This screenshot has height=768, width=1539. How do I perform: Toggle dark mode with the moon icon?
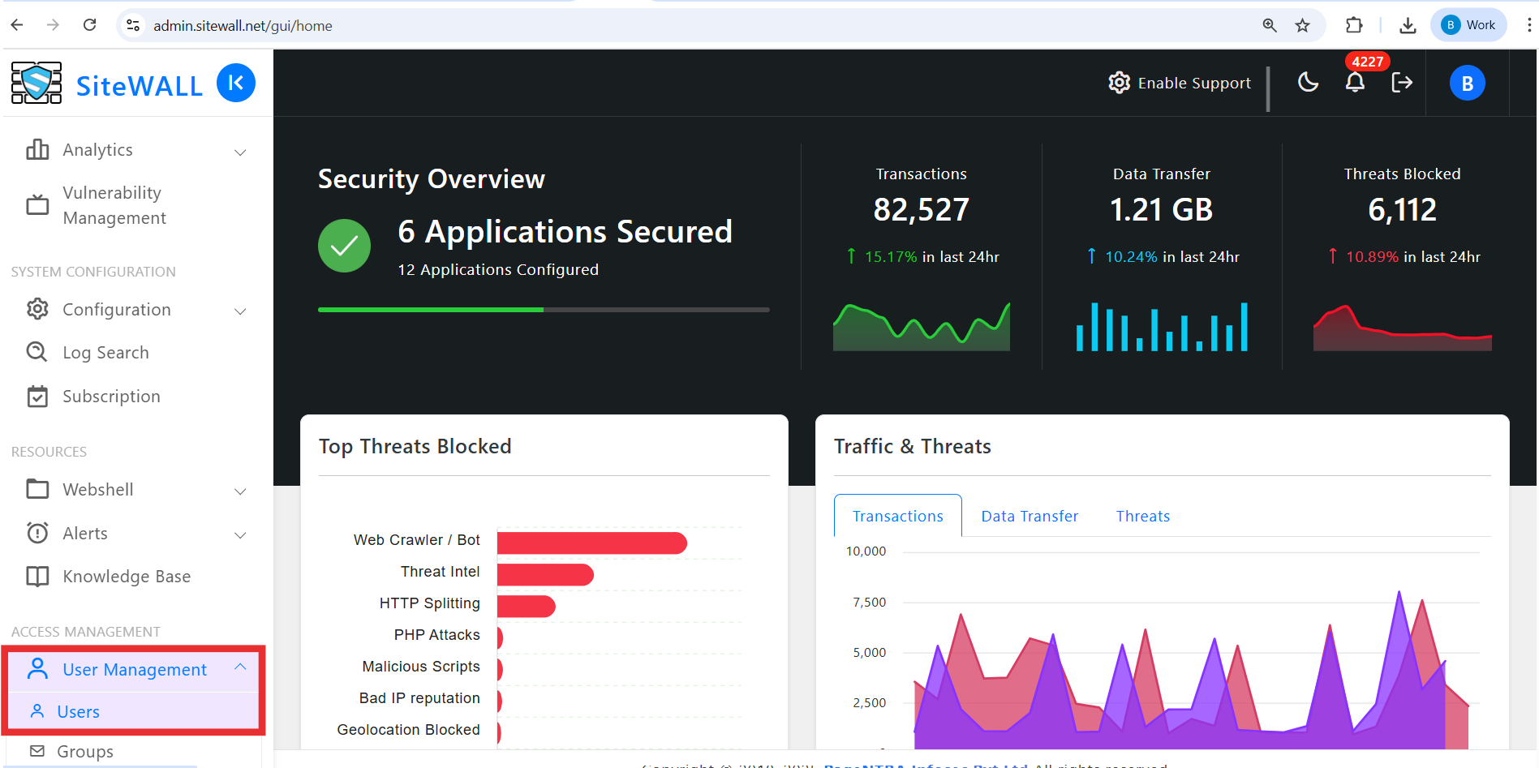click(x=1308, y=82)
